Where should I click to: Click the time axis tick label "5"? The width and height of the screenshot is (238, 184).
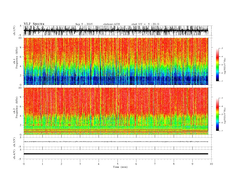point(117,164)
